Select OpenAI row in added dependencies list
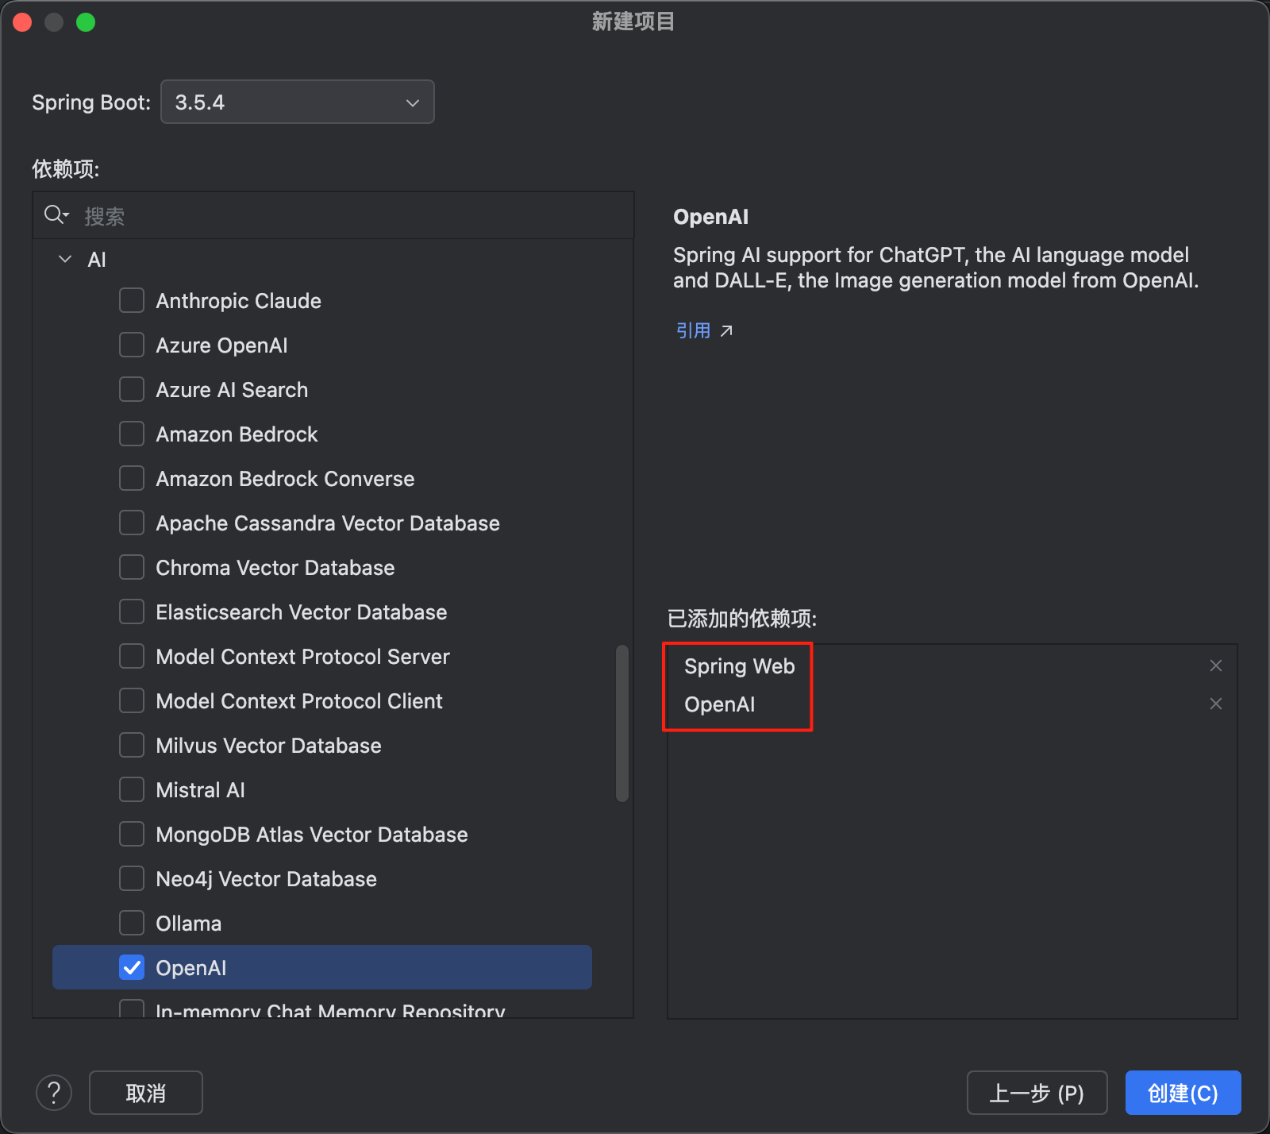Screen dimensions: 1270x1134 952,704
